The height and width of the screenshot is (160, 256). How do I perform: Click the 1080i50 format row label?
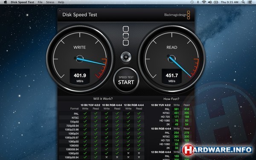(74, 145)
